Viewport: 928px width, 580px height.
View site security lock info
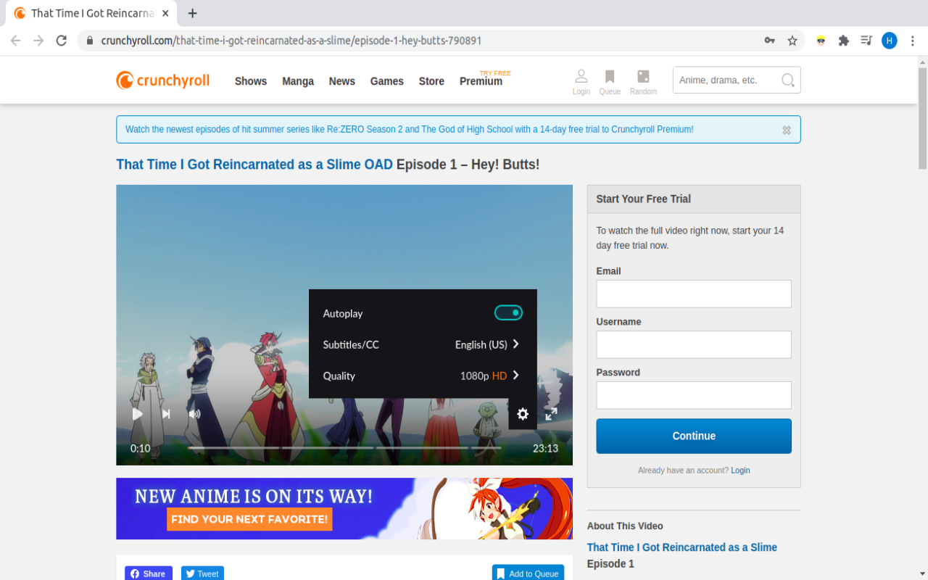[x=90, y=41]
